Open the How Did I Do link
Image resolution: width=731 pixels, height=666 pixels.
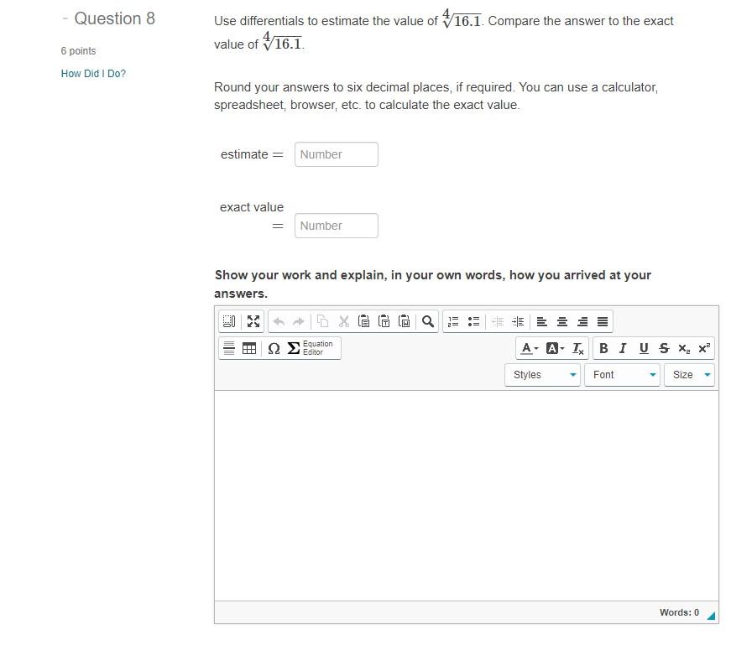pyautogui.click(x=92, y=74)
